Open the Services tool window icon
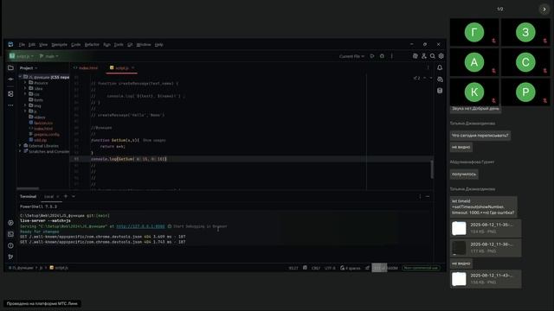The width and height of the screenshot is (554, 311). tap(10, 223)
